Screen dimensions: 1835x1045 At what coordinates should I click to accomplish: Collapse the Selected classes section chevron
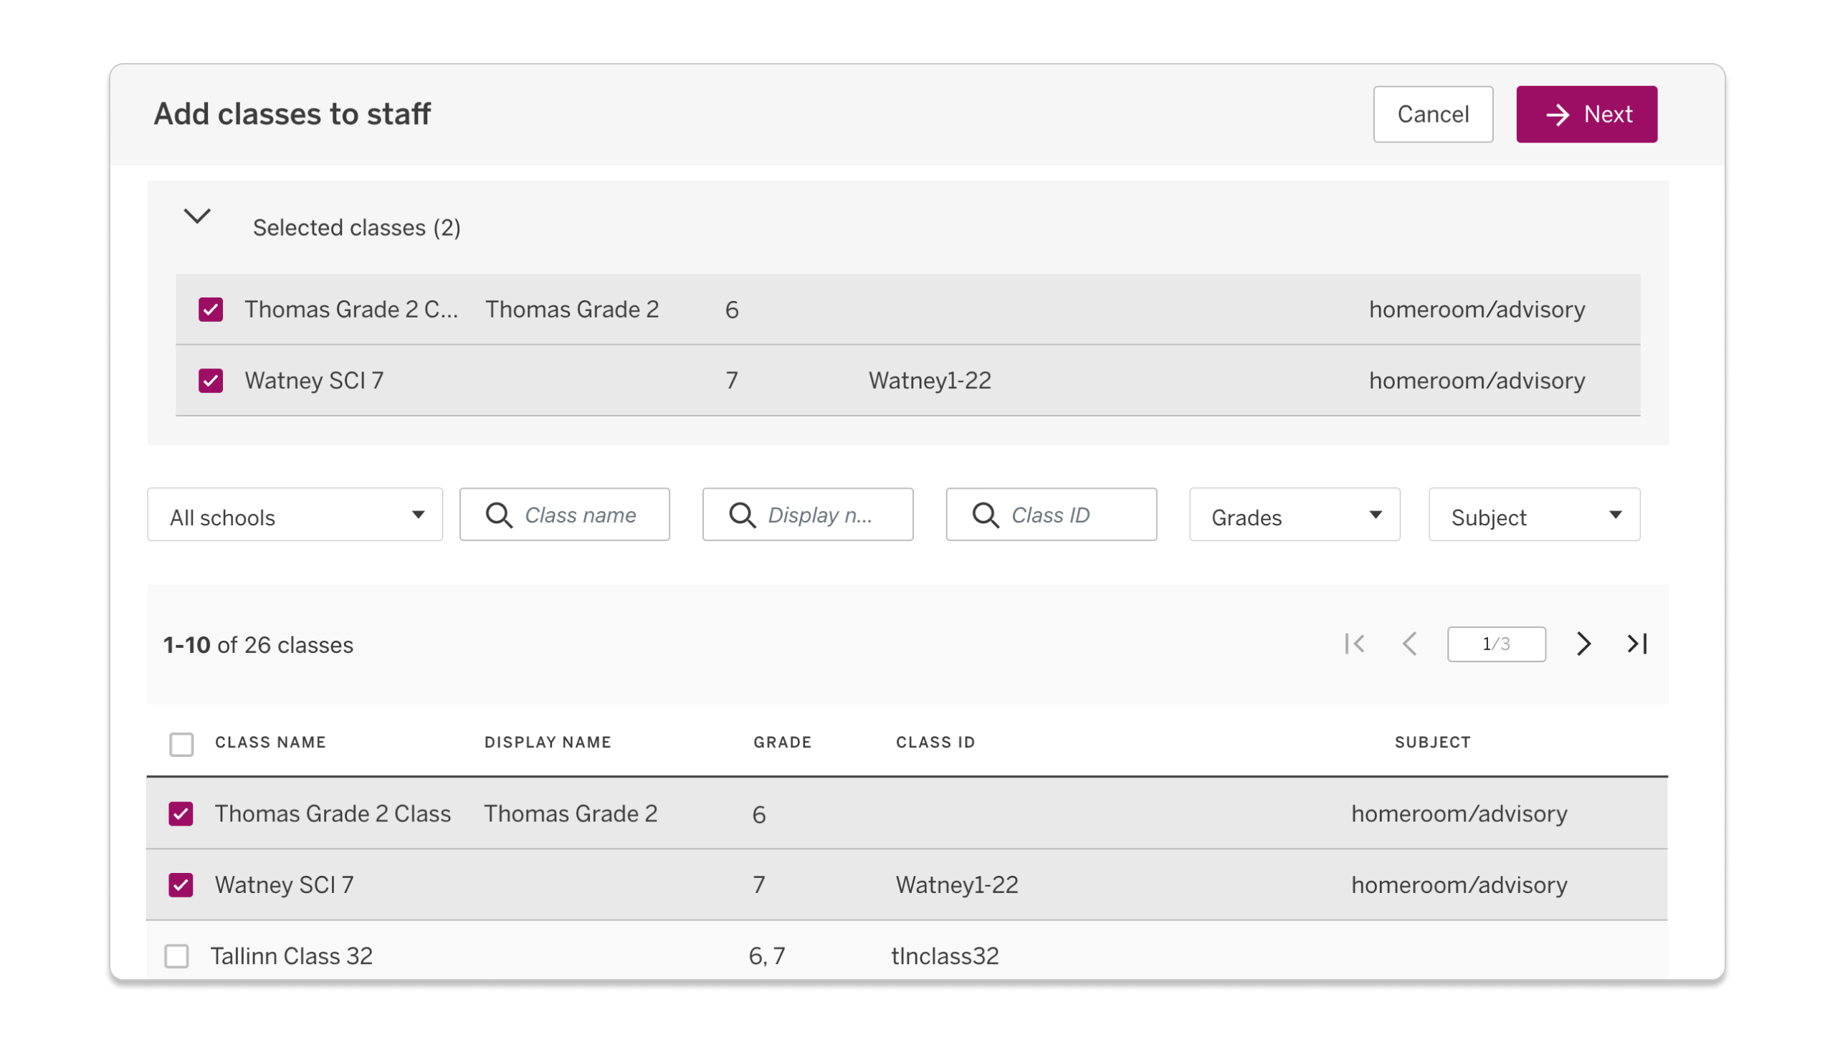196,216
